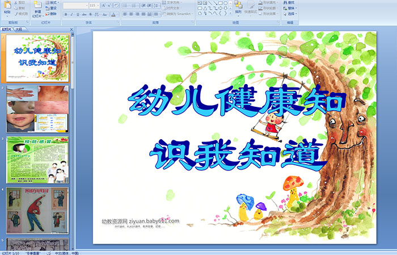The width and height of the screenshot is (397, 255).
Task: Select the Arrow line shape
Action: tap(216, 3)
